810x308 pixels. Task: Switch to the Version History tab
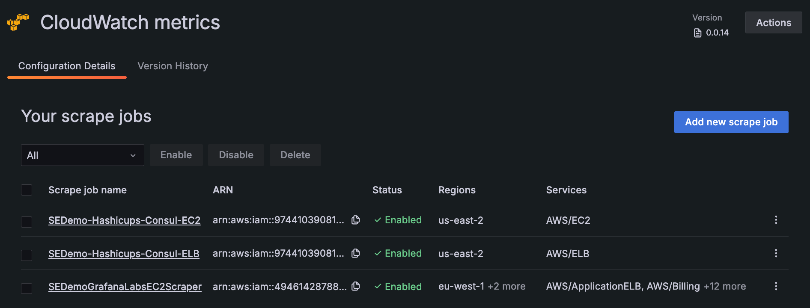[173, 66]
